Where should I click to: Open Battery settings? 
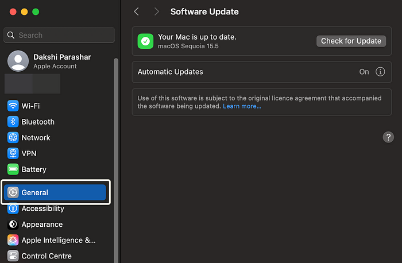pyautogui.click(x=55, y=169)
